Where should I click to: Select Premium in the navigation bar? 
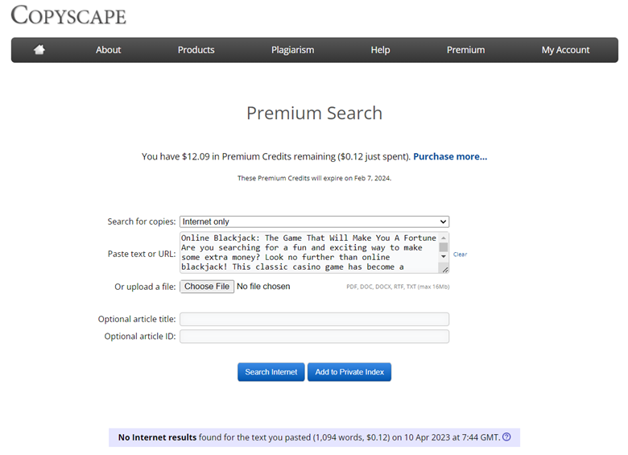tap(465, 50)
